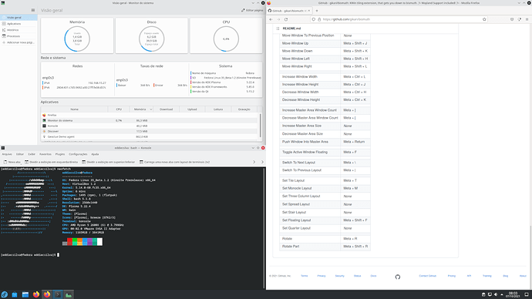Image resolution: width=532 pixels, height=299 pixels.
Task: Open the Contact GitHub footer link
Action: tap(427, 276)
